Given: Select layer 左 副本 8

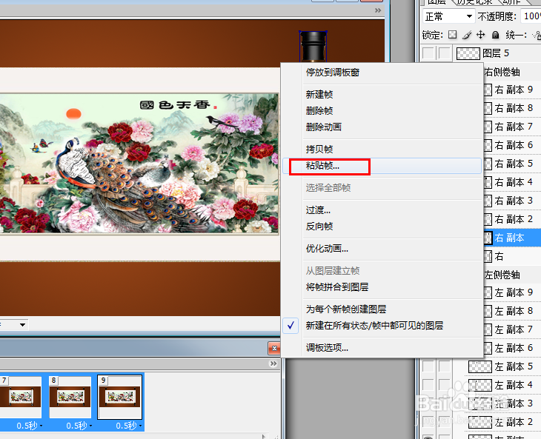Looking at the screenshot, I should coord(514,311).
